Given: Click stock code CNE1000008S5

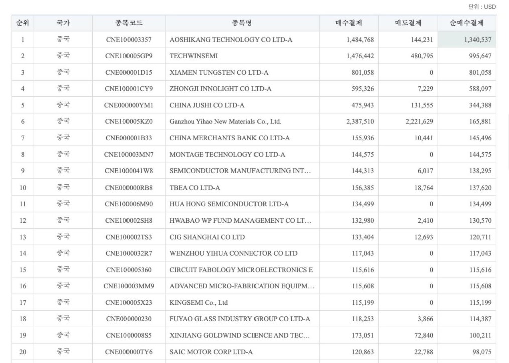Looking at the screenshot, I should [x=129, y=335].
